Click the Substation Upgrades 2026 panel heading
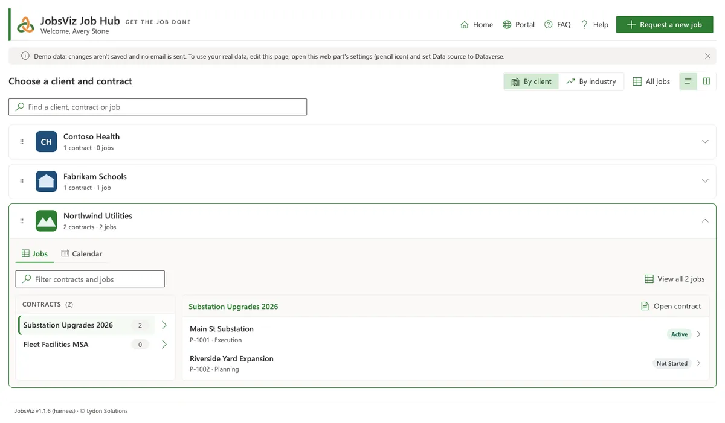Image resolution: width=725 pixels, height=423 pixels. coord(233,307)
